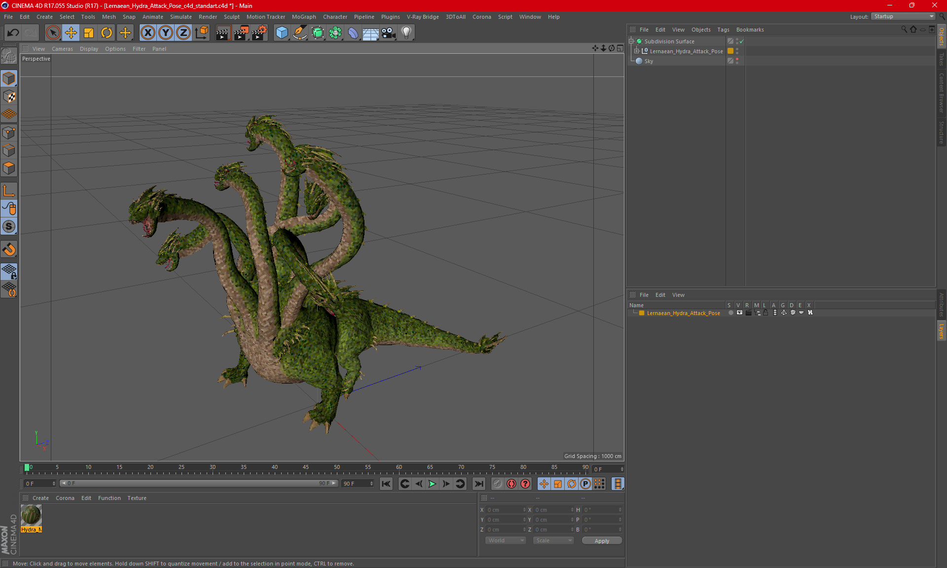Click the Apply button
The image size is (947, 568).
pyautogui.click(x=601, y=541)
